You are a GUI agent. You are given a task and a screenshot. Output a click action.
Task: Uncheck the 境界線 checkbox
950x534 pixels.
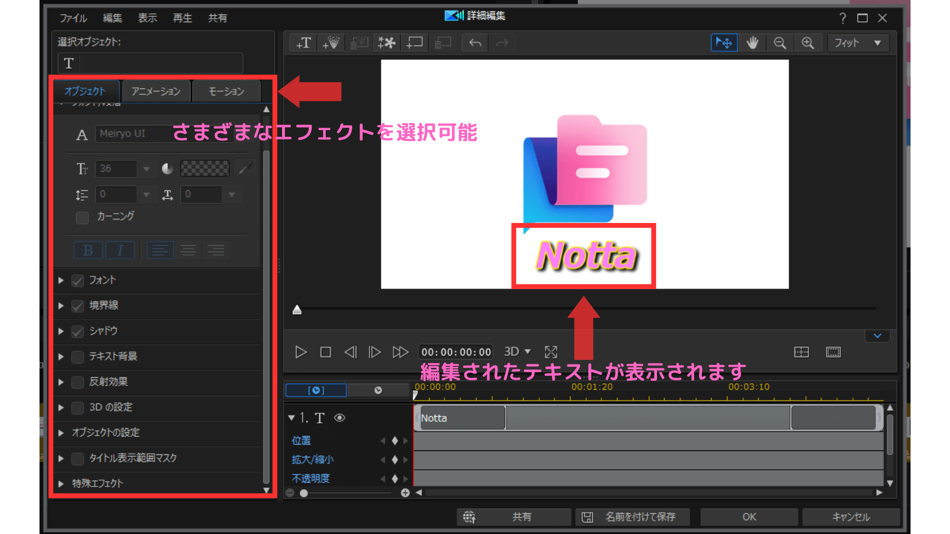coord(77,306)
